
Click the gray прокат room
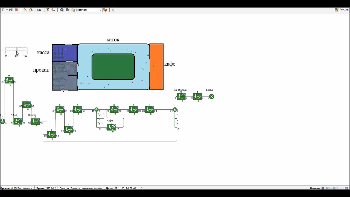tap(65, 76)
